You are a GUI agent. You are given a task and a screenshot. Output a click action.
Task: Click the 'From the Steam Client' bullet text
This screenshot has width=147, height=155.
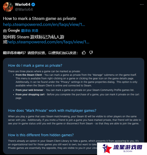tap(29, 75)
